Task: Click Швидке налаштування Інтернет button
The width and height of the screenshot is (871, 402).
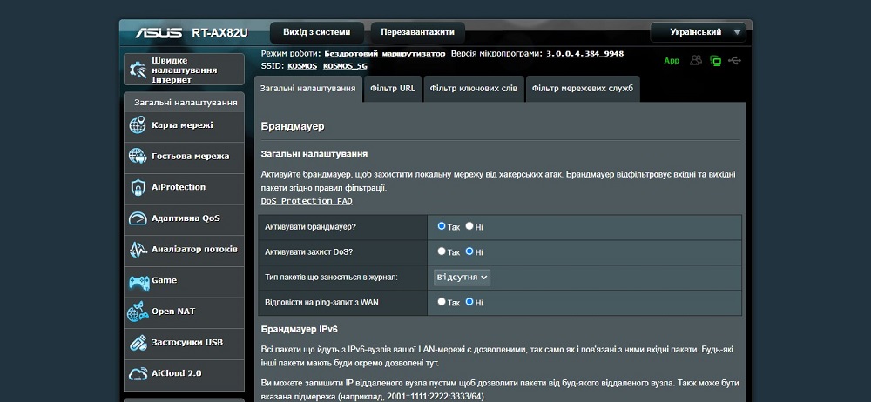Action: (x=184, y=70)
